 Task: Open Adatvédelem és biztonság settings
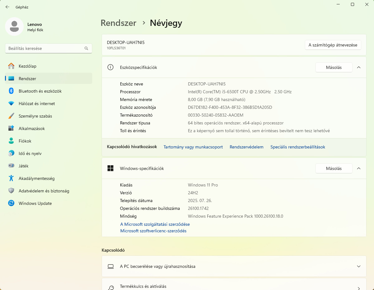[x=44, y=191]
